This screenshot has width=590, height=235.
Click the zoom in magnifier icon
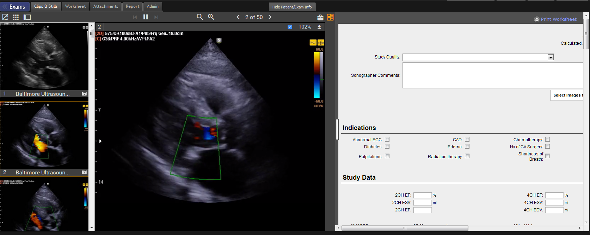coord(211,17)
